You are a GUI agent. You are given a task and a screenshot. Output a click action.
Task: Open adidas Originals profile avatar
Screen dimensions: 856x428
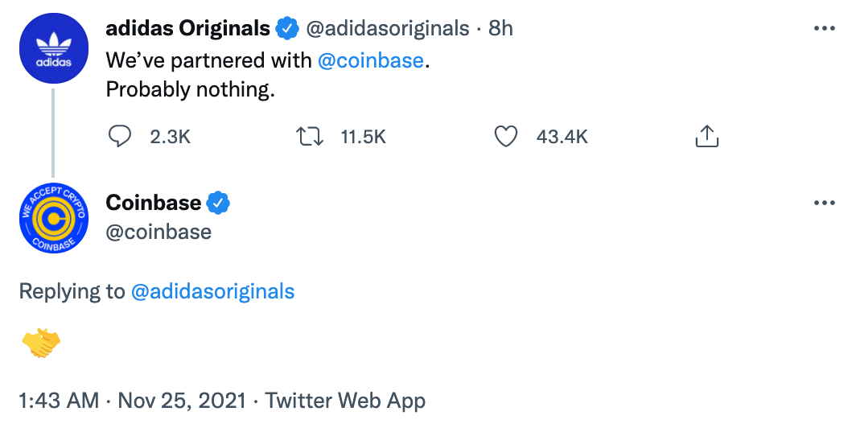[53, 51]
